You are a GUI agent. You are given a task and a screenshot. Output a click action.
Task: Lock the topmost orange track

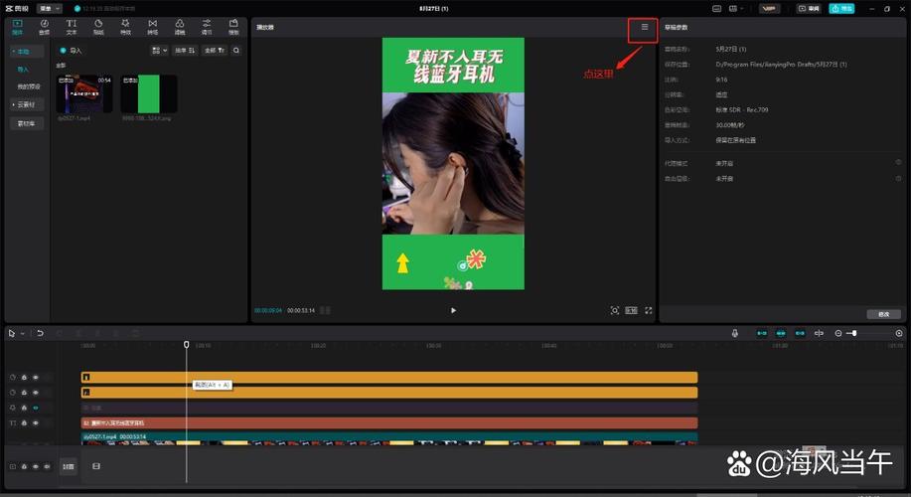(24, 378)
